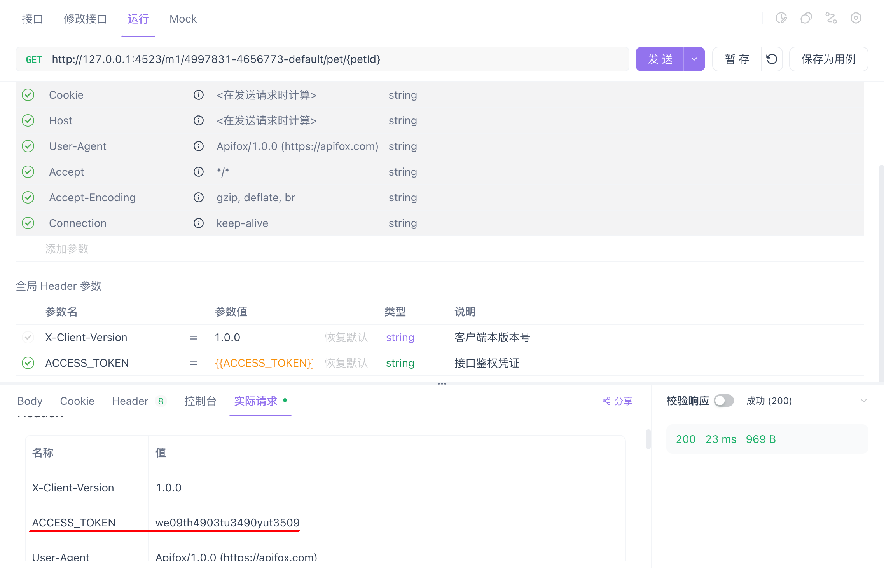The width and height of the screenshot is (884, 568).
Task: Click the info icon beside Accept-Encoding
Action: [199, 197]
